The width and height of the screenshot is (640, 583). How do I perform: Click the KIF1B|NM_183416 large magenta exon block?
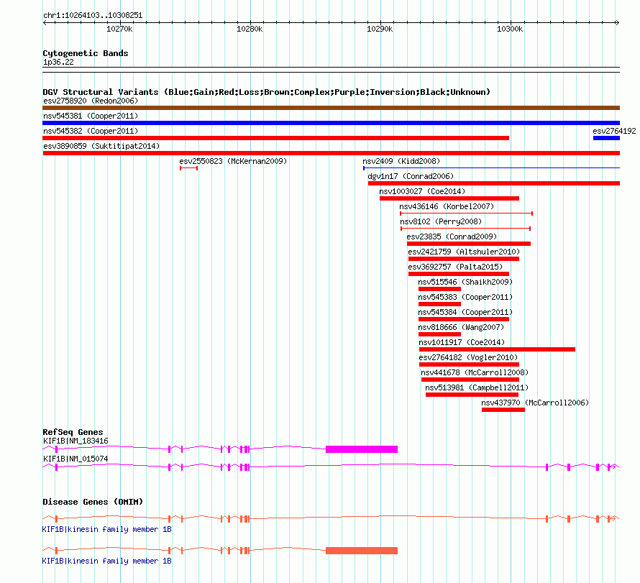362,449
